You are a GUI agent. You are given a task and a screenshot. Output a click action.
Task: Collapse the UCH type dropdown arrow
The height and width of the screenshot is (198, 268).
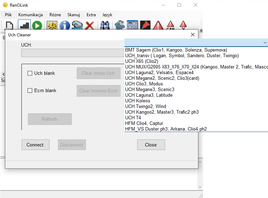pos(265,42)
